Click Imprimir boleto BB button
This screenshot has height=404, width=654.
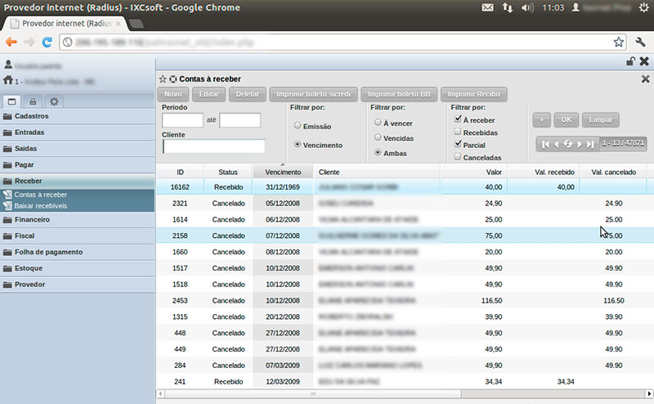pos(399,94)
